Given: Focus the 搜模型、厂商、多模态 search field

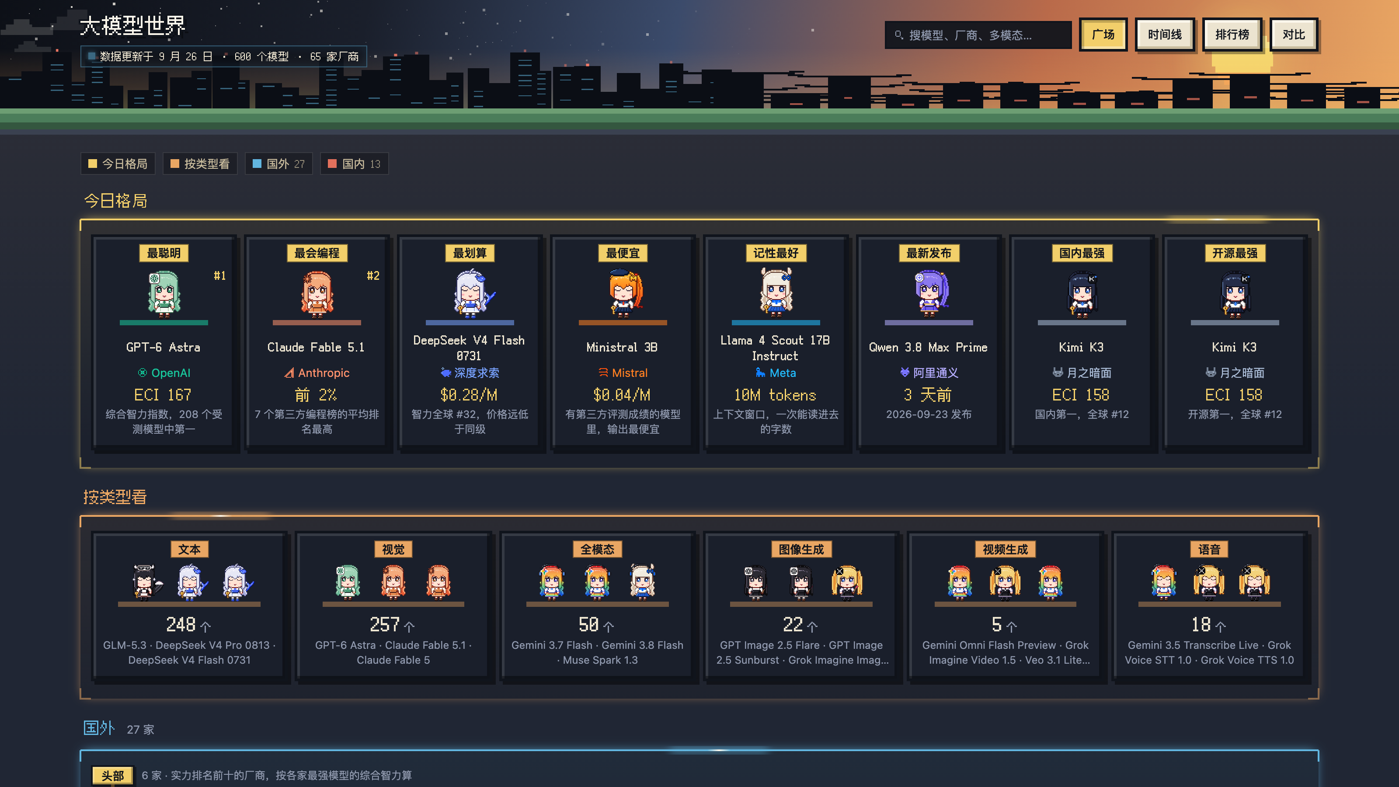Looking at the screenshot, I should click(978, 35).
